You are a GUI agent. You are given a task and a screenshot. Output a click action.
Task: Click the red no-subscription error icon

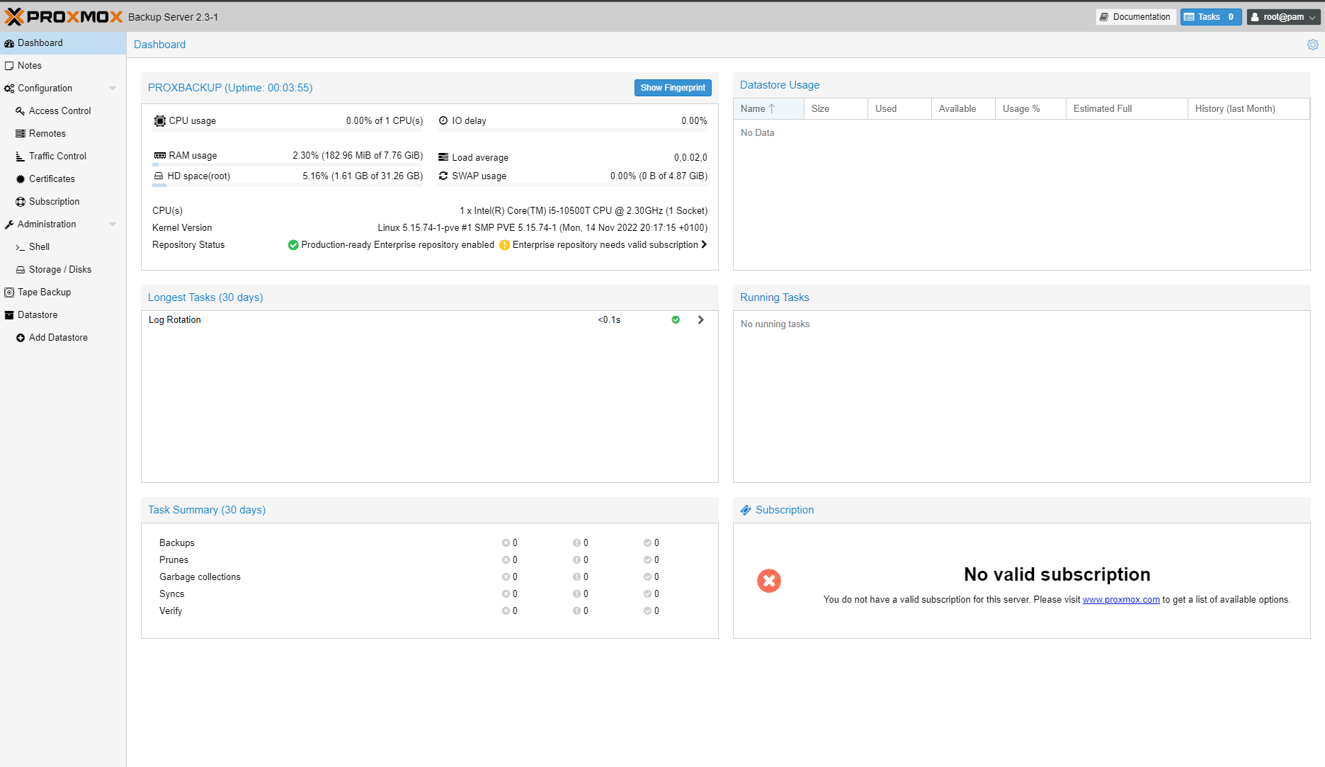(769, 581)
